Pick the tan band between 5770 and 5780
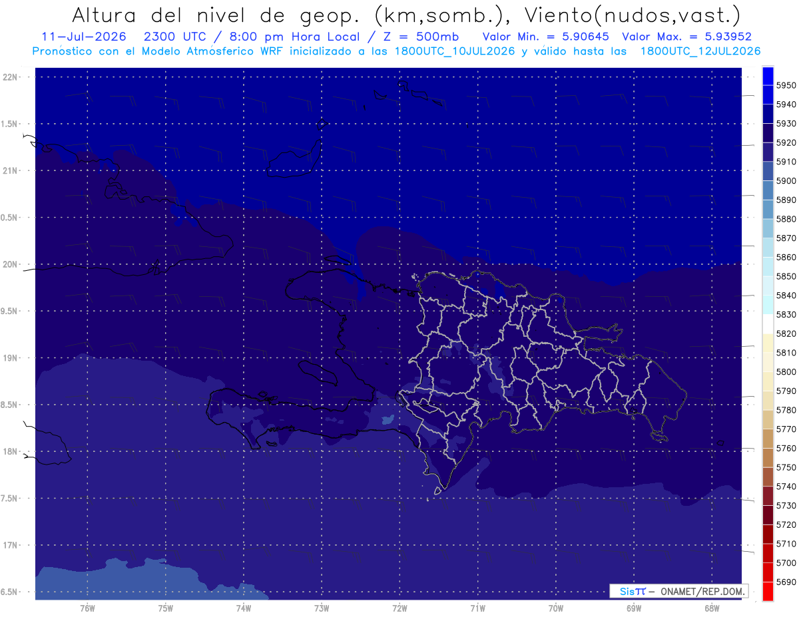 (x=768, y=419)
